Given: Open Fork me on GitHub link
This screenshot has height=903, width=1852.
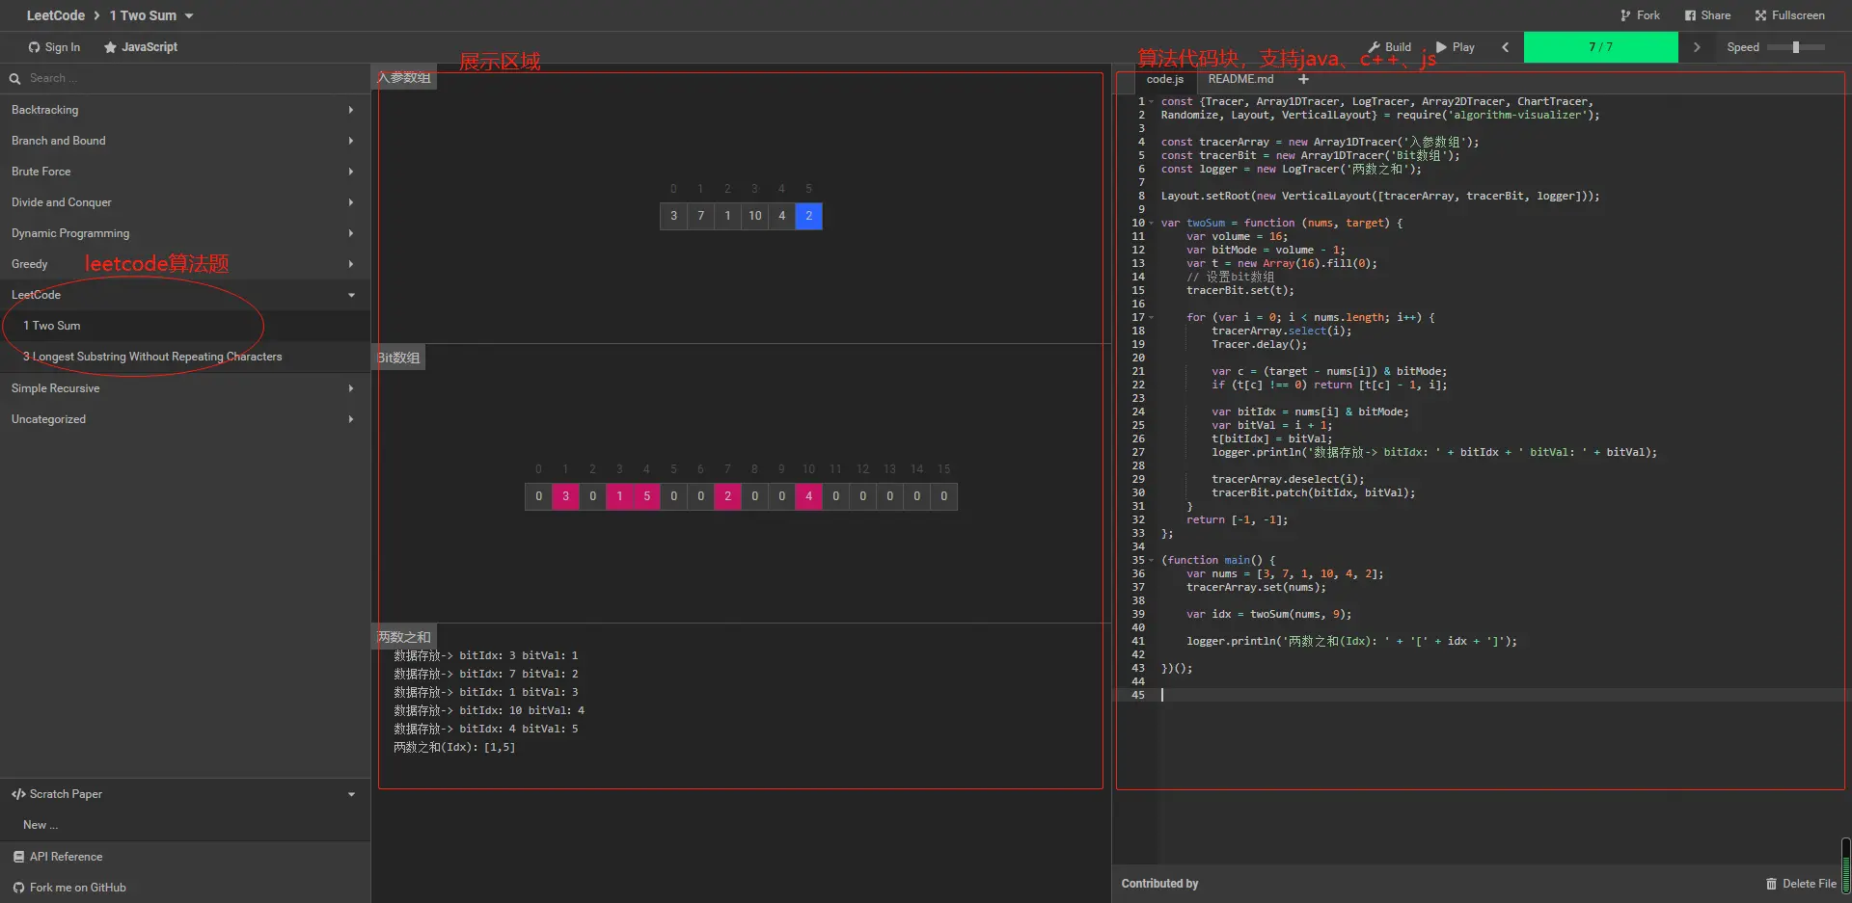Looking at the screenshot, I should (77, 888).
